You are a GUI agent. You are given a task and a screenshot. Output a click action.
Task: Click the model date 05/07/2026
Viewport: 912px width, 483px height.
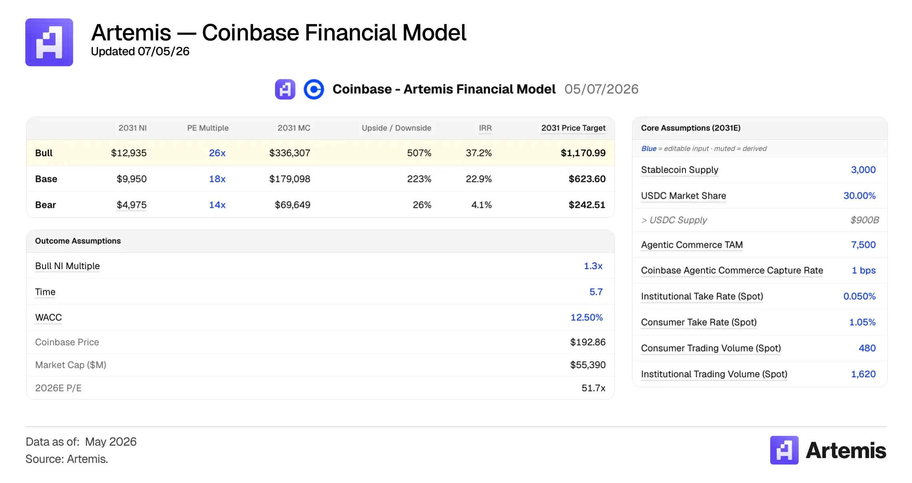[601, 89]
